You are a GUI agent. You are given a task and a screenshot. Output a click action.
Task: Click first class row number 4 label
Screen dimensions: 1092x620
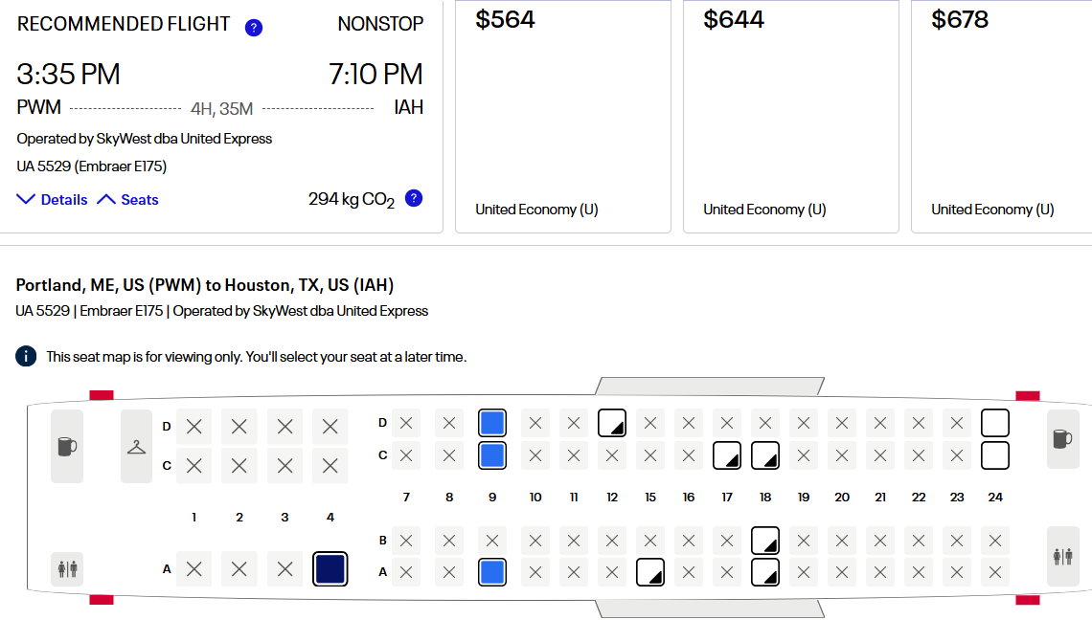330,517
